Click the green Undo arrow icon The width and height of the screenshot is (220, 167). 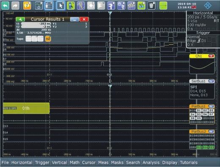click(5, 6)
